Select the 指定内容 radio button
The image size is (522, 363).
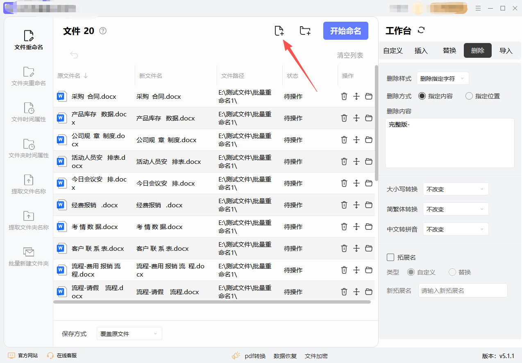click(x=422, y=96)
